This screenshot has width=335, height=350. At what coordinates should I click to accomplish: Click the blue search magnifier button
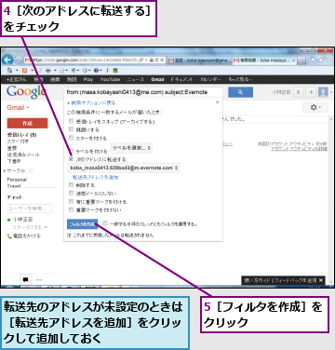(x=240, y=92)
